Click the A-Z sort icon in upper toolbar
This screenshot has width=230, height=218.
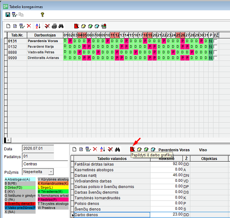[x=38, y=26]
